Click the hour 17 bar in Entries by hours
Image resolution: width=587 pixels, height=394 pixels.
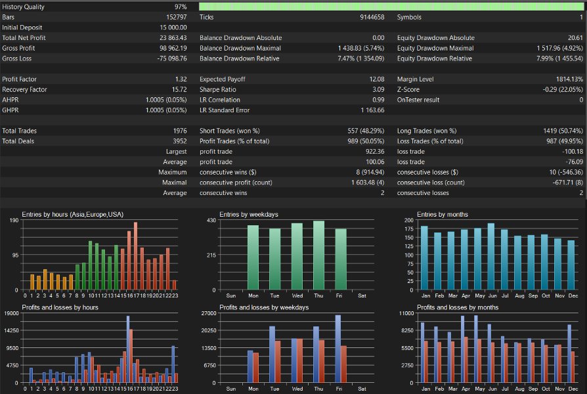[x=135, y=256]
